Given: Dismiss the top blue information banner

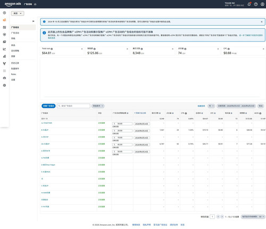Looking at the screenshot, I should coord(262,22).
